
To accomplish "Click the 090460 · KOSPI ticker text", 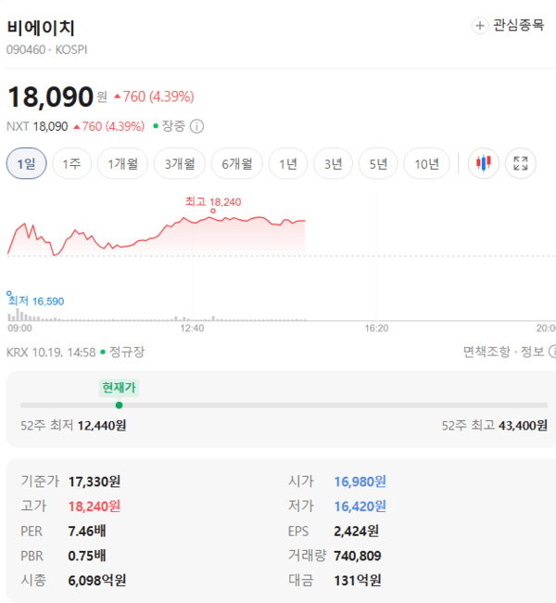I will click(x=47, y=49).
